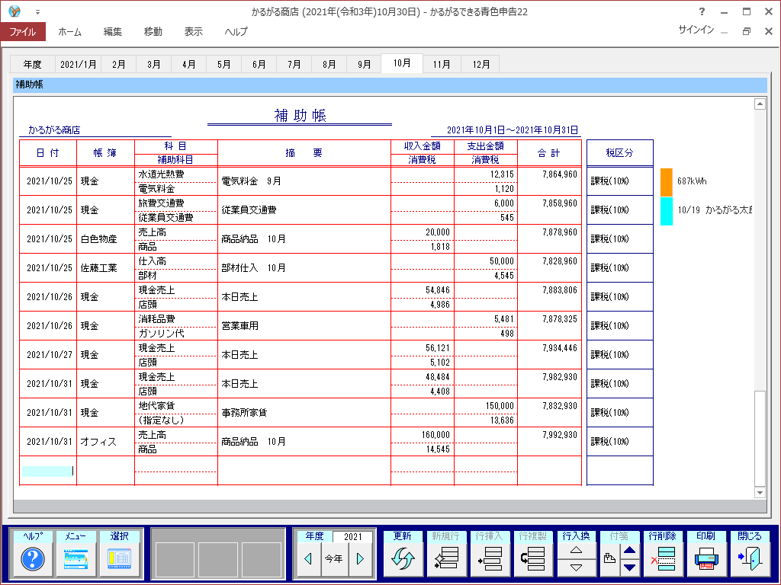The height and width of the screenshot is (585, 781).
Task: Open the quick access toolbar dropdown arrow
Action: point(38,12)
